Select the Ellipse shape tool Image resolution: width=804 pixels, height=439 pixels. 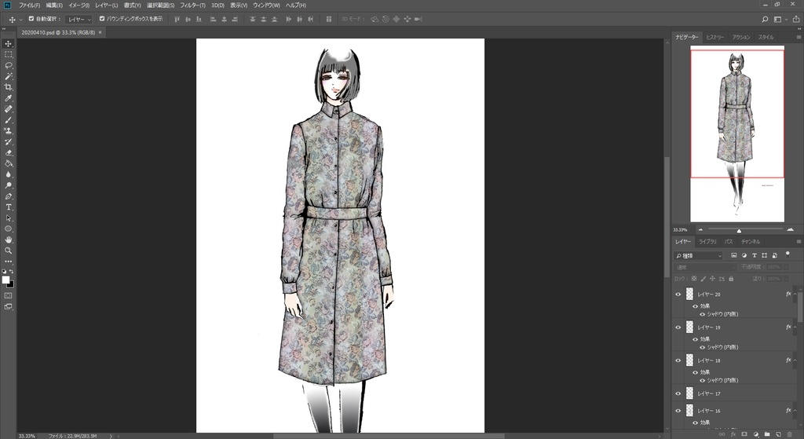(8, 229)
